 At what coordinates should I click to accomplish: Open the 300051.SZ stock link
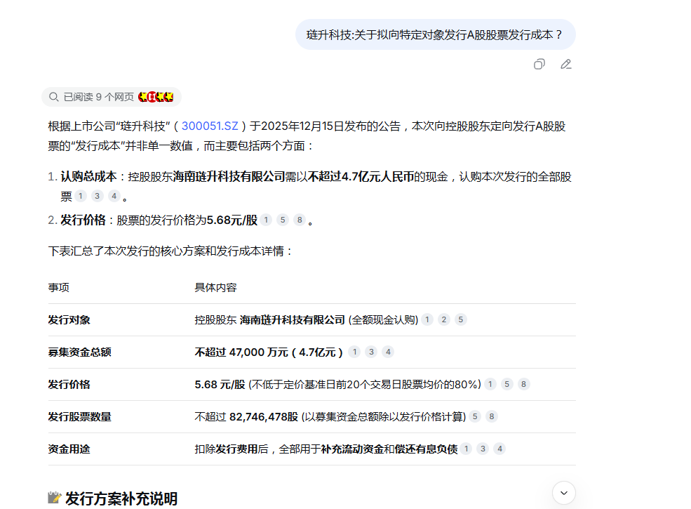point(210,126)
